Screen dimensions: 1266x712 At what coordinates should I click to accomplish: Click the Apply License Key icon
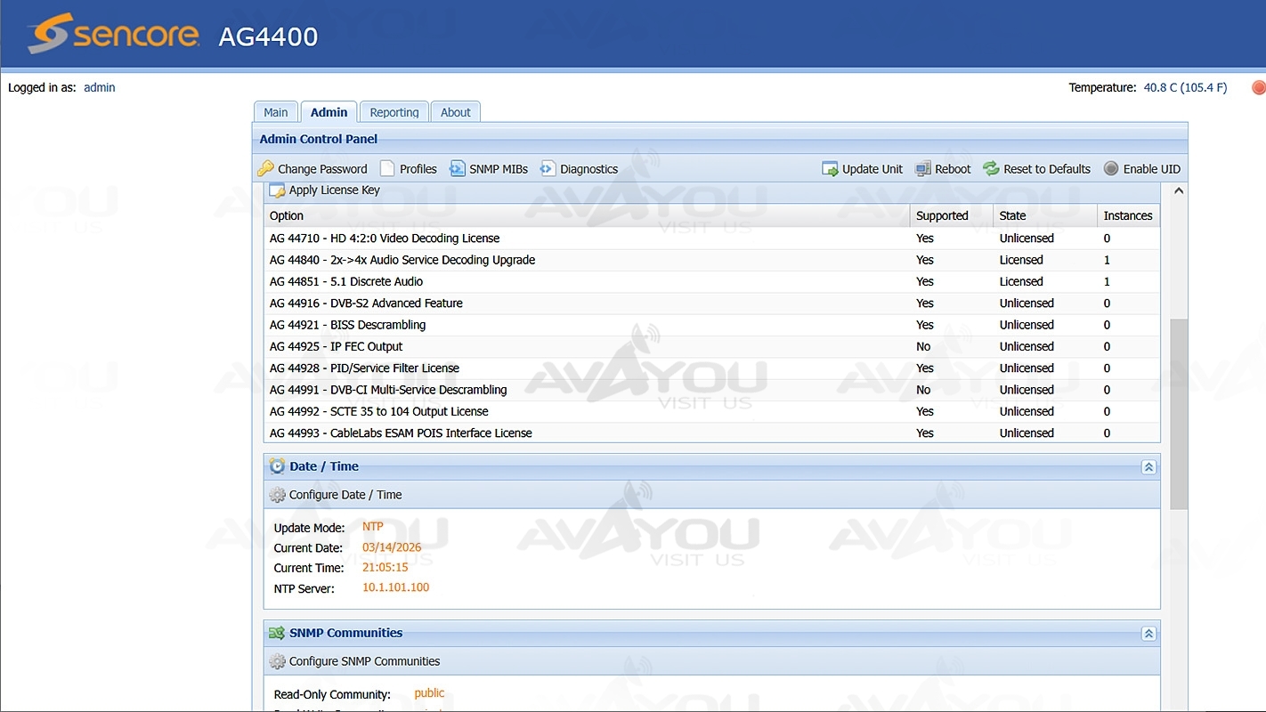(278, 190)
